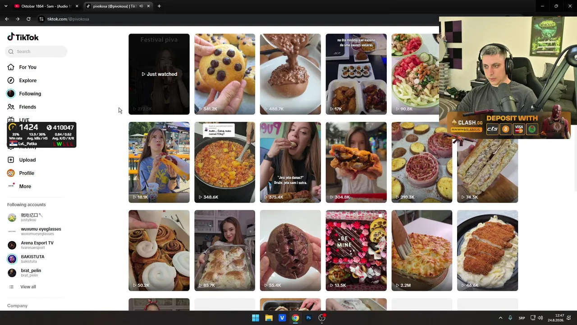Click the magnifier icon in search box
This screenshot has width=577, height=325.
click(11, 51)
